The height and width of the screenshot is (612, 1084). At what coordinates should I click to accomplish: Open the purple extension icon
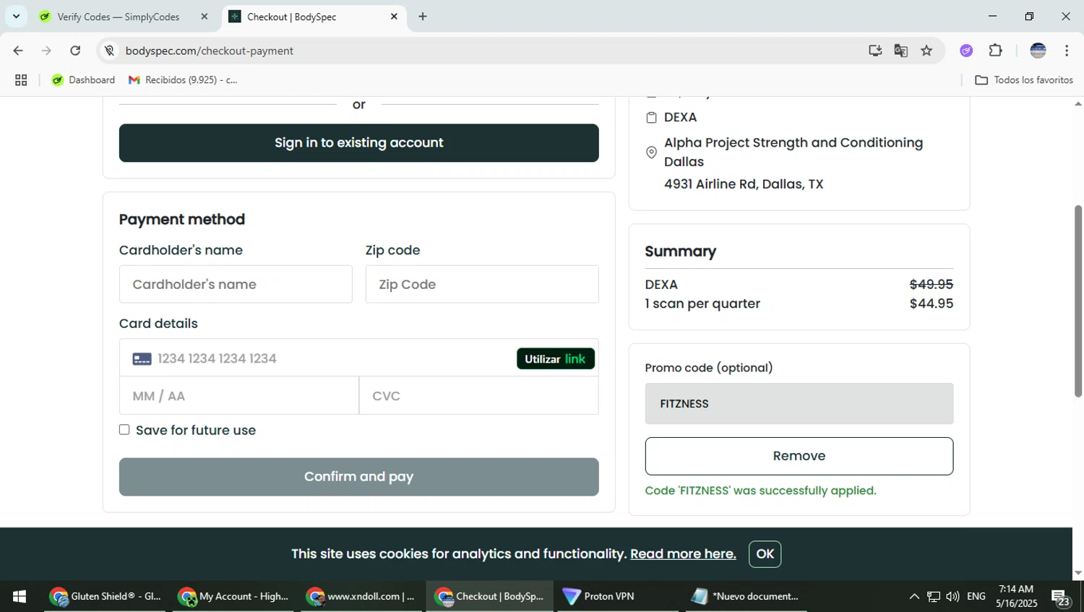click(966, 51)
